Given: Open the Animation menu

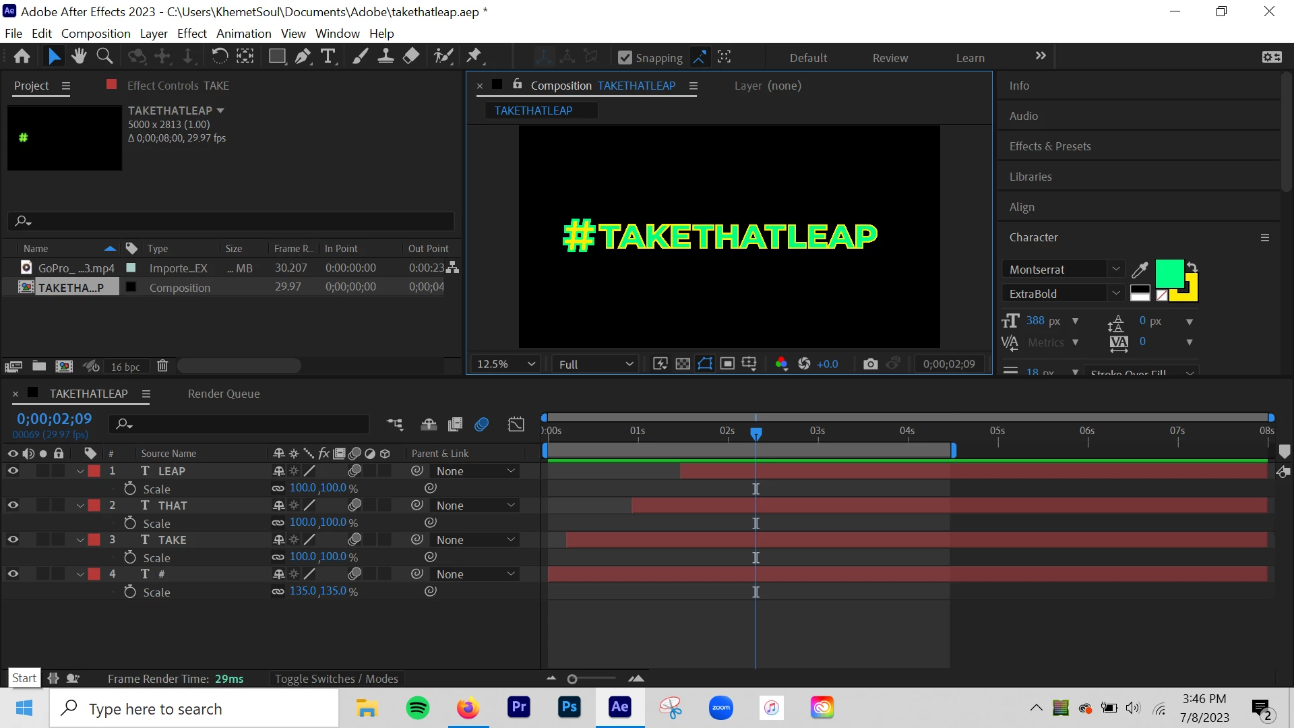Looking at the screenshot, I should tap(243, 34).
